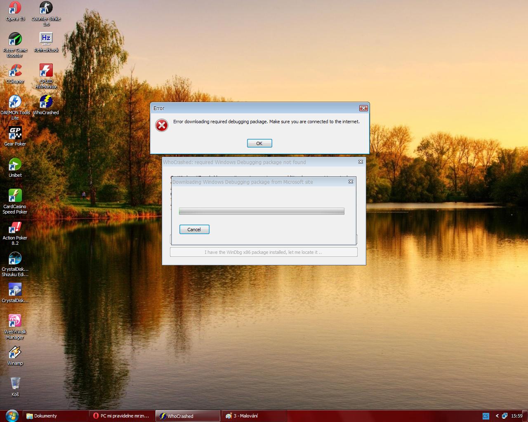
Task: Launch CPUID HWMonitor shortcut
Action: 46,70
